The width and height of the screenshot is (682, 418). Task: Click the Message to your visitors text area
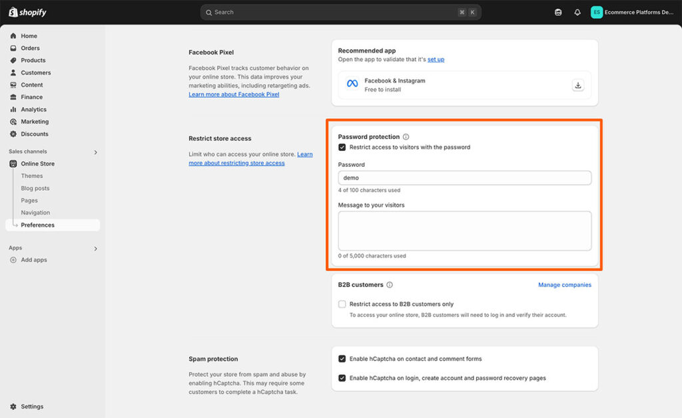pos(464,231)
